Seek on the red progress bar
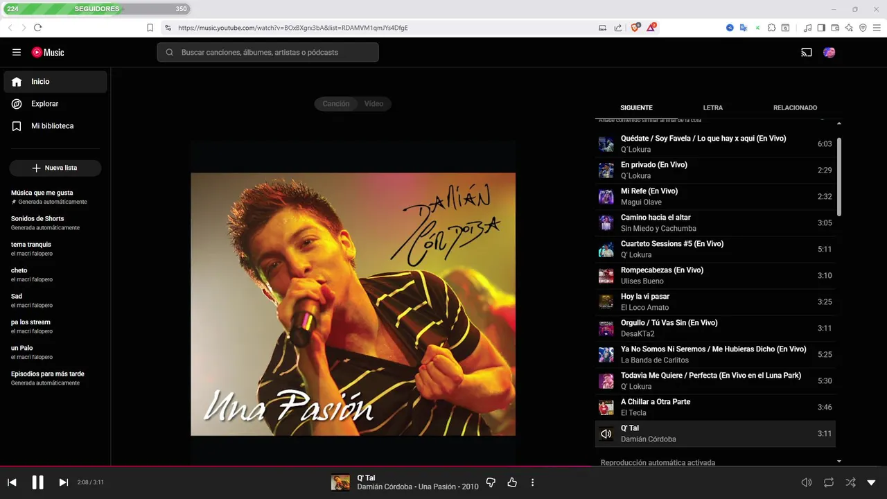Image resolution: width=887 pixels, height=499 pixels. 297,466
